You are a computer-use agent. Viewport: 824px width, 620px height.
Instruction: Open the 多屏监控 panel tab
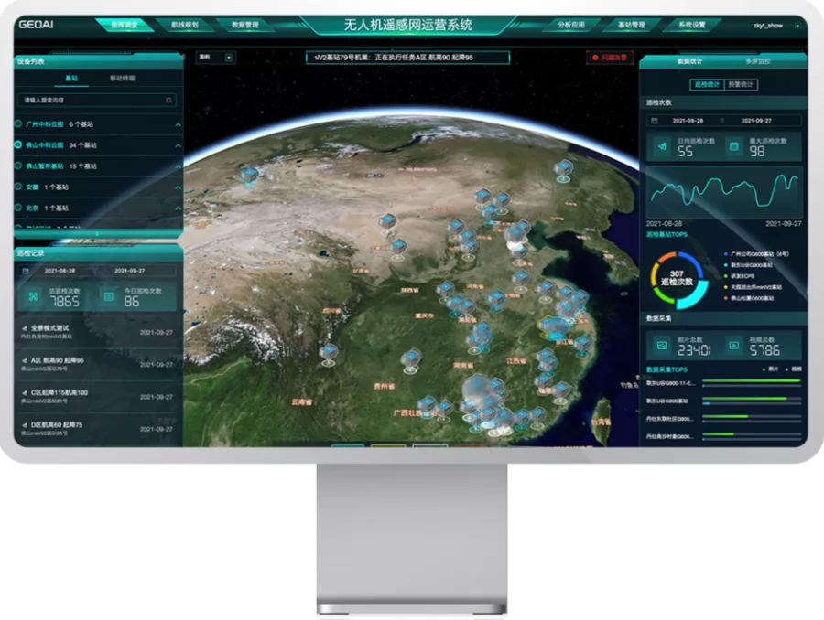(x=758, y=61)
